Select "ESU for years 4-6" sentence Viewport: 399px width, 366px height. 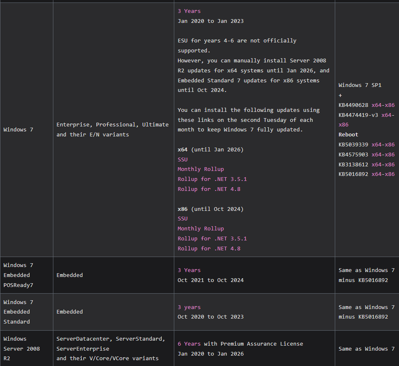[237, 45]
